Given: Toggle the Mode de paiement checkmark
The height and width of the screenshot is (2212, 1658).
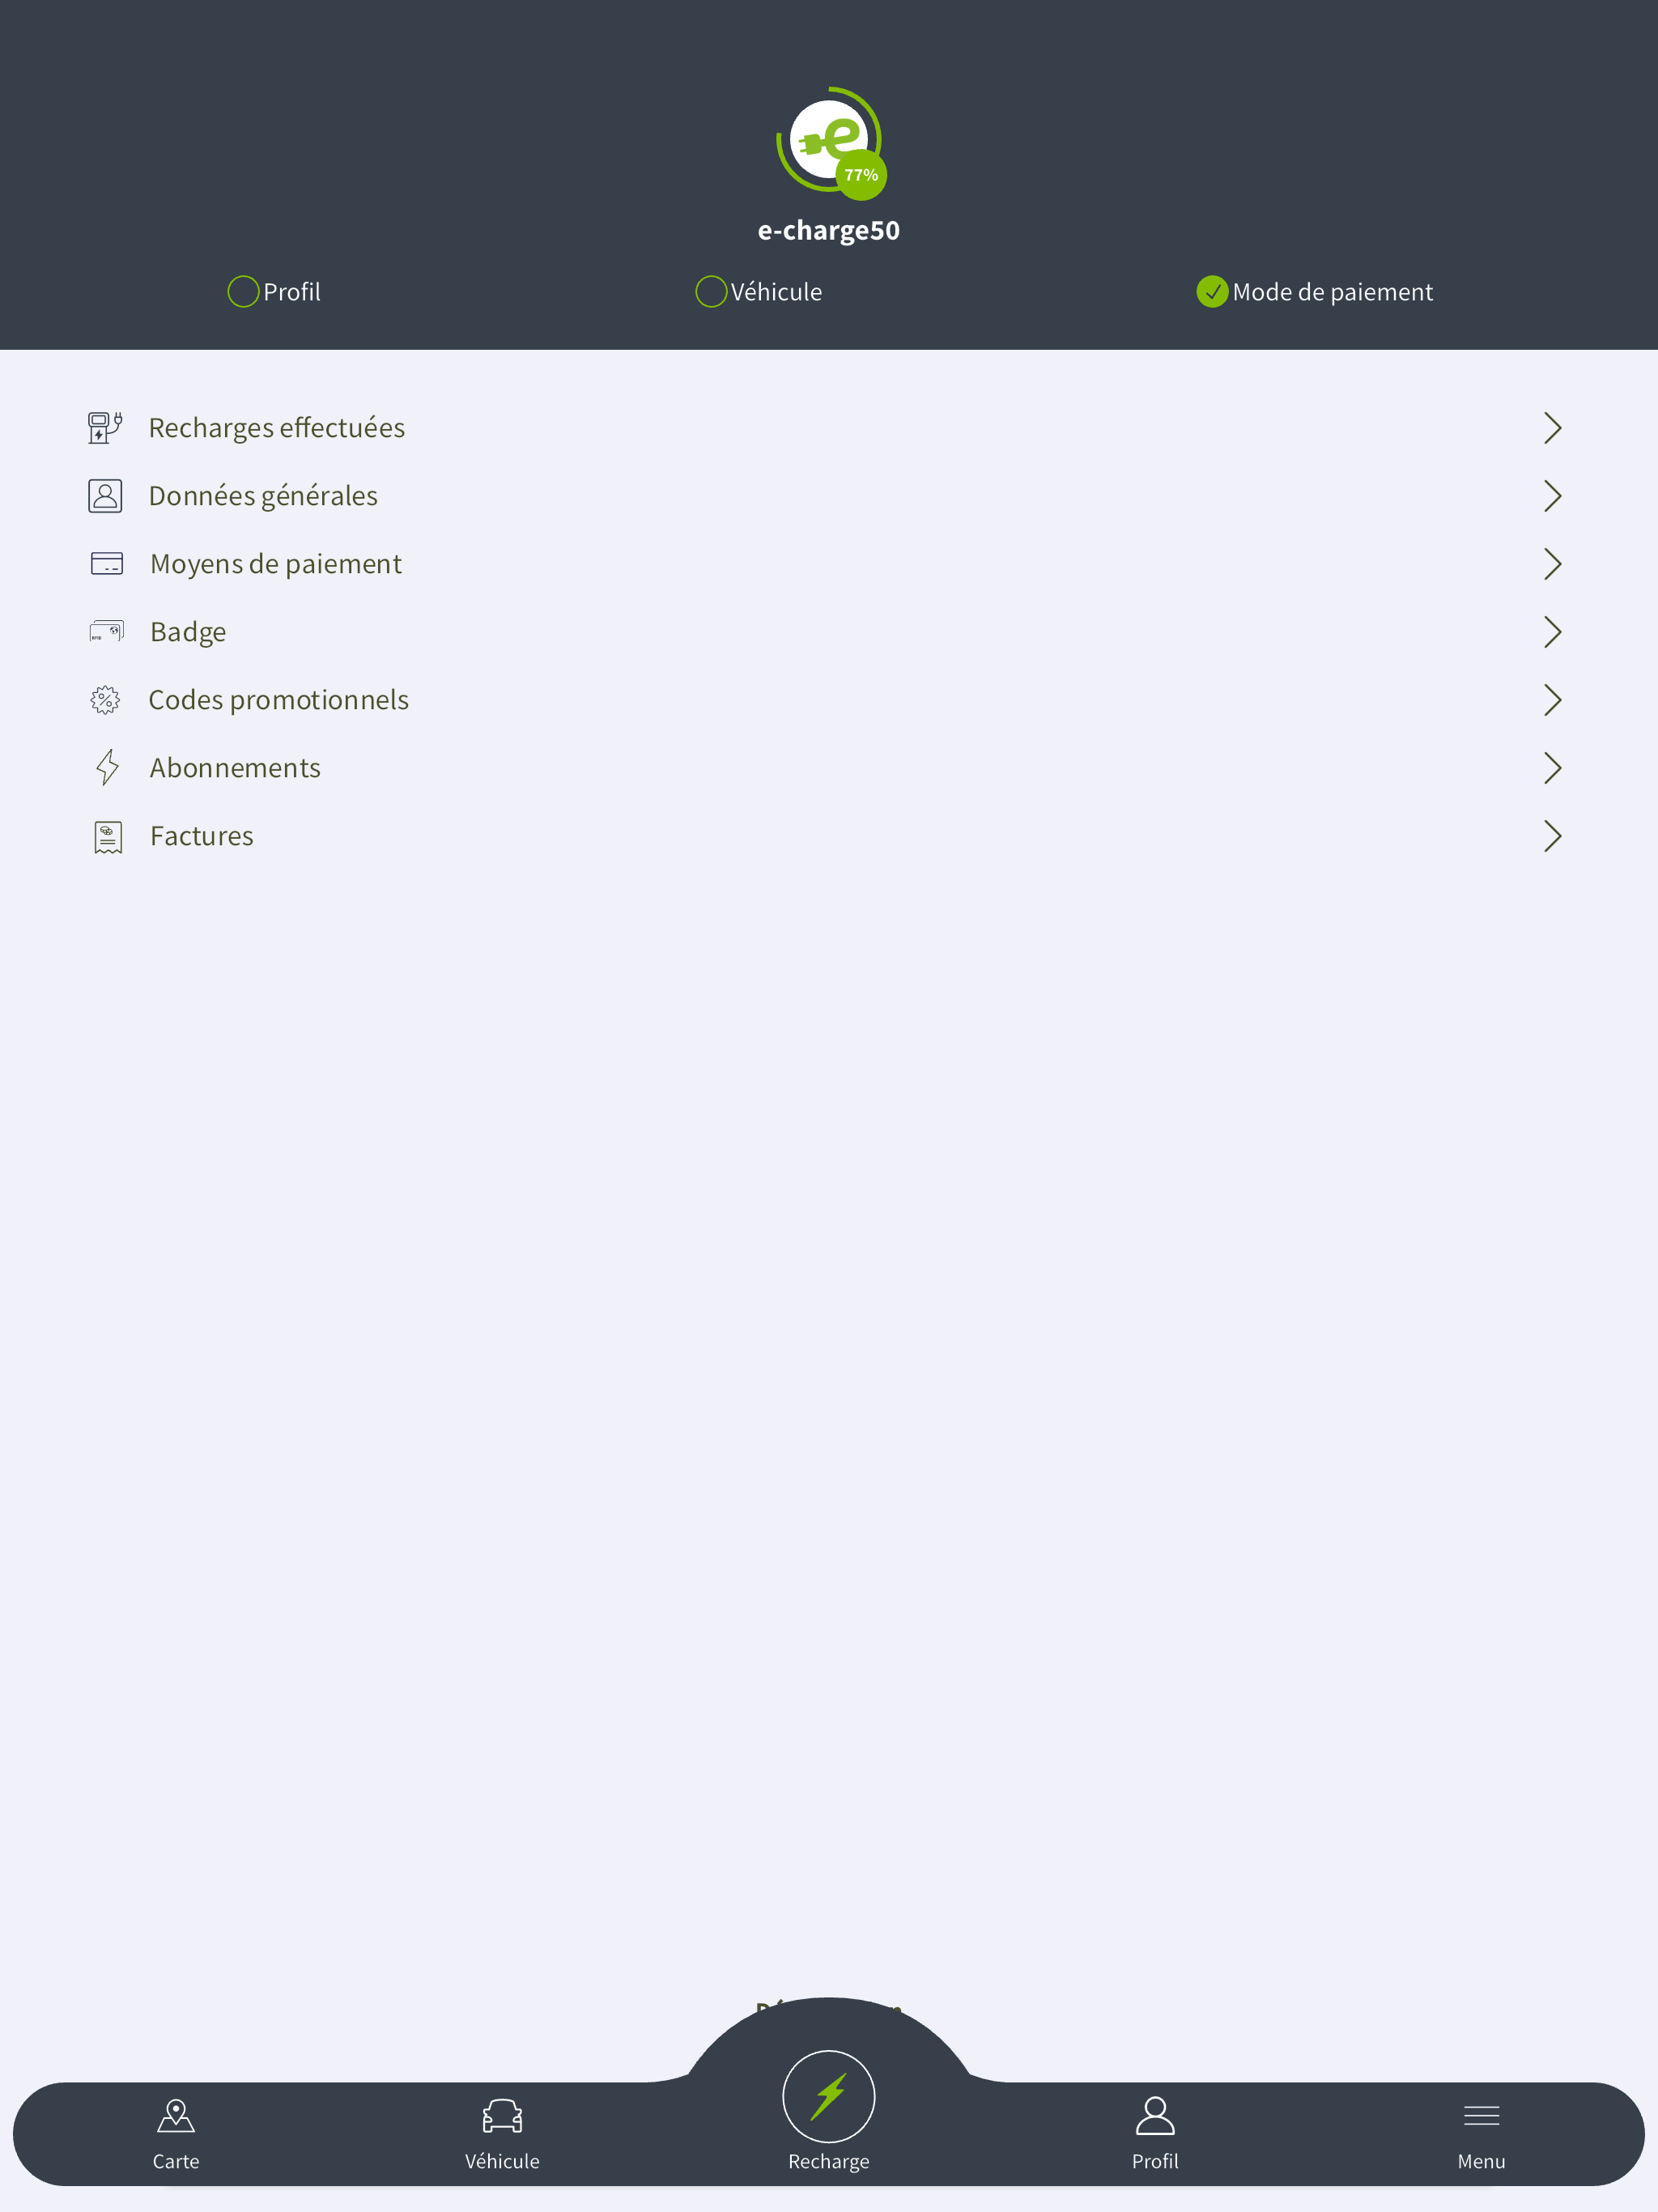Looking at the screenshot, I should pos(1212,292).
